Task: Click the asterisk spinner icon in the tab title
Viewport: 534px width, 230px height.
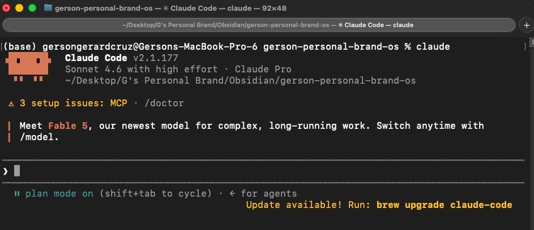Action: tap(340, 25)
